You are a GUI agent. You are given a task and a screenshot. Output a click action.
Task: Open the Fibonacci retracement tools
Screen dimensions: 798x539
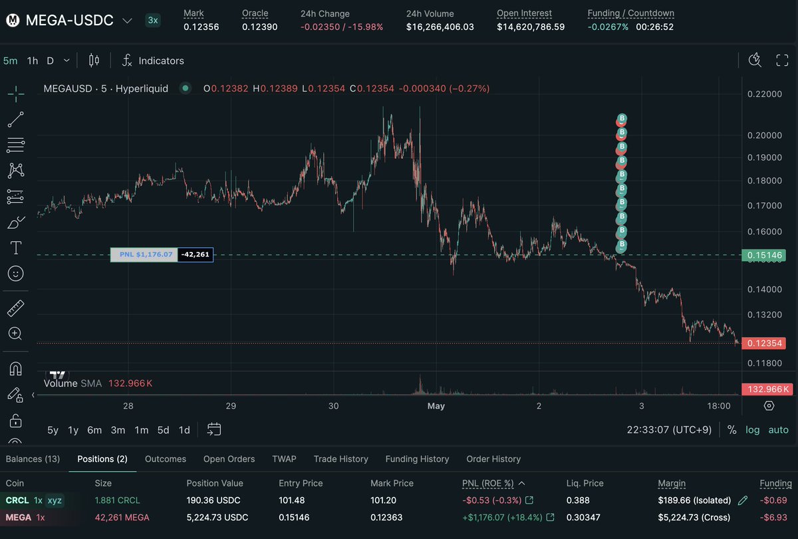16,145
